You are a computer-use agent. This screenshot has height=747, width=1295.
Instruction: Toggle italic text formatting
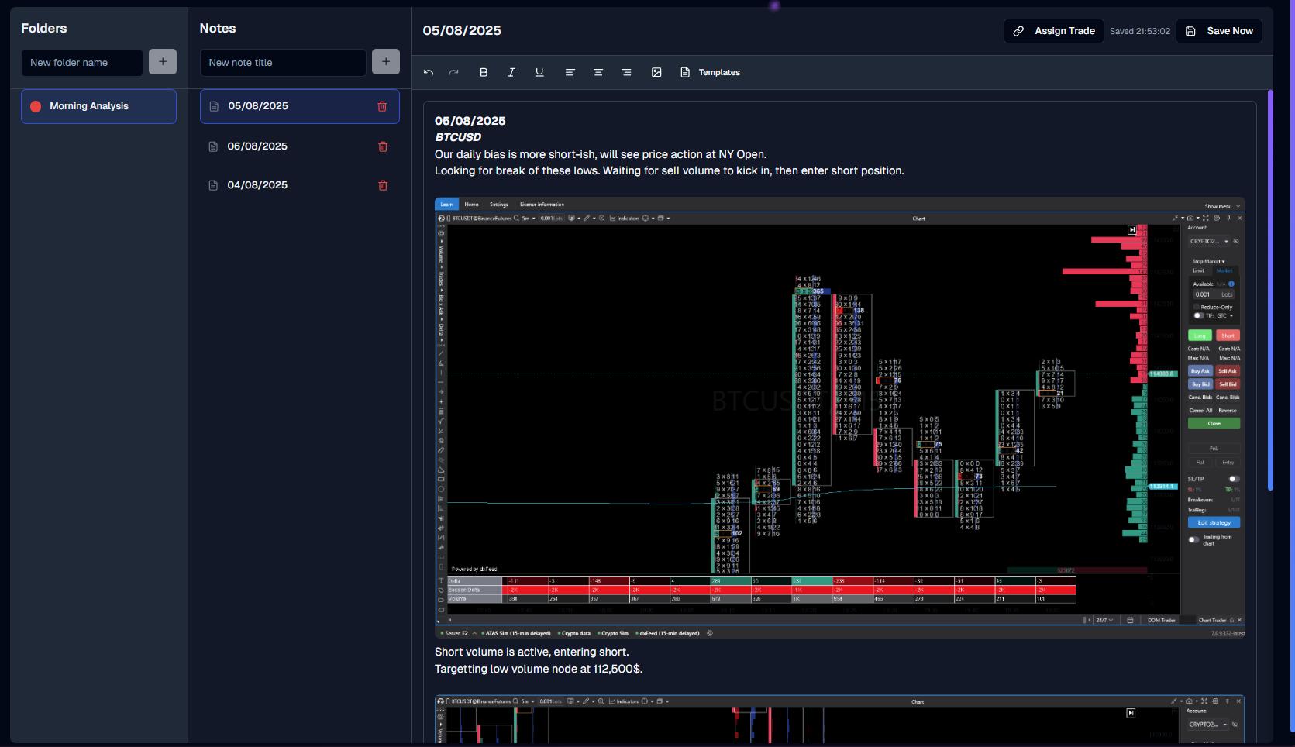511,72
